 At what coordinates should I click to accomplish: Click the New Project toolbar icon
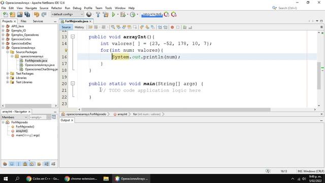pyautogui.click(x=12, y=15)
